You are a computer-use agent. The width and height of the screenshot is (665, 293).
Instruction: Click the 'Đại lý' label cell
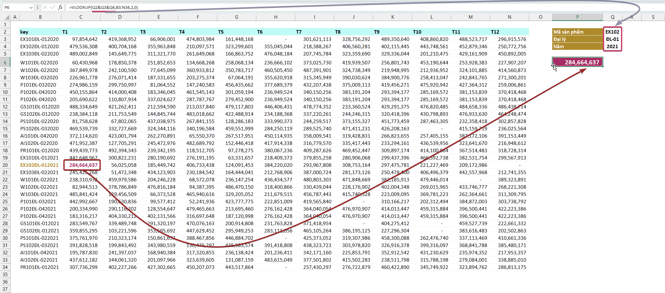[x=577, y=39]
